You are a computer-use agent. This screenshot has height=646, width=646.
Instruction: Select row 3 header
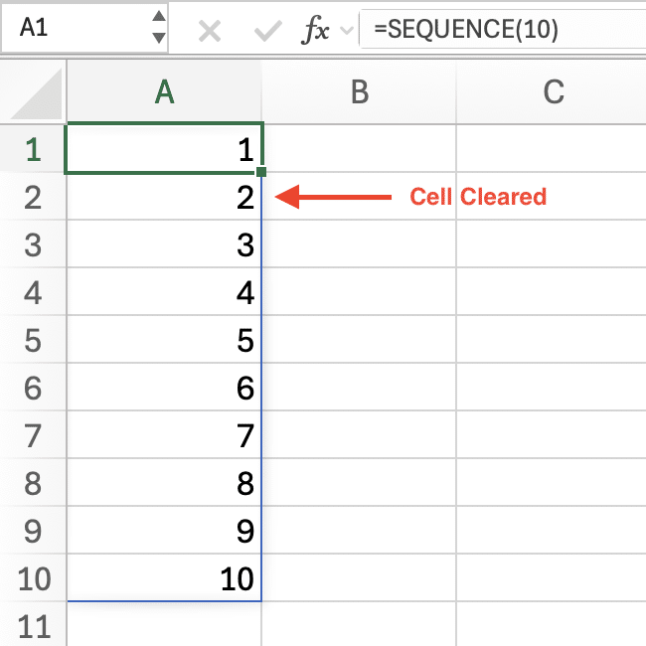tap(33, 243)
